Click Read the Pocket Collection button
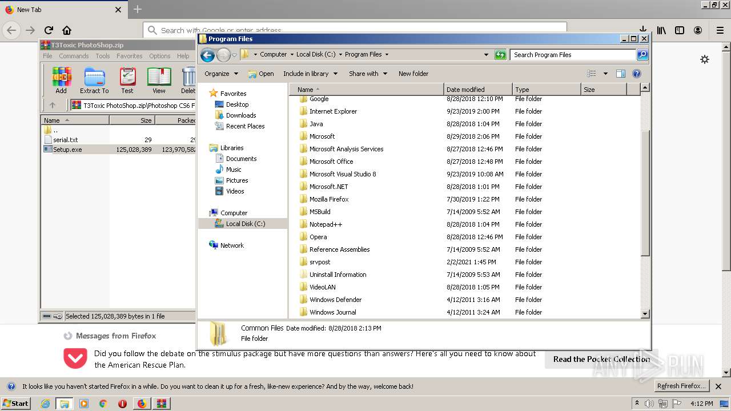The width and height of the screenshot is (731, 411). (x=601, y=359)
